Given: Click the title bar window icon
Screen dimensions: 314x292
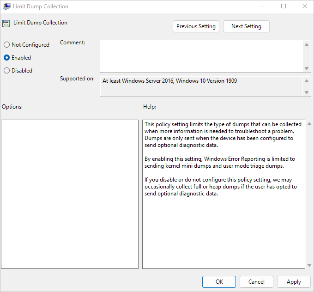Looking at the screenshot, I should pos(7,6).
